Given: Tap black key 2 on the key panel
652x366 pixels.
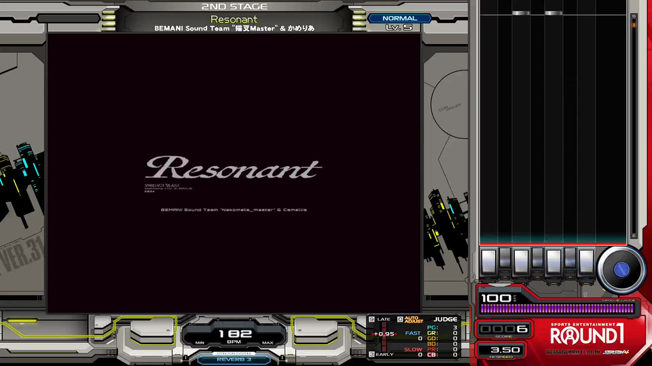Looking at the screenshot, I should pyautogui.click(x=505, y=258).
